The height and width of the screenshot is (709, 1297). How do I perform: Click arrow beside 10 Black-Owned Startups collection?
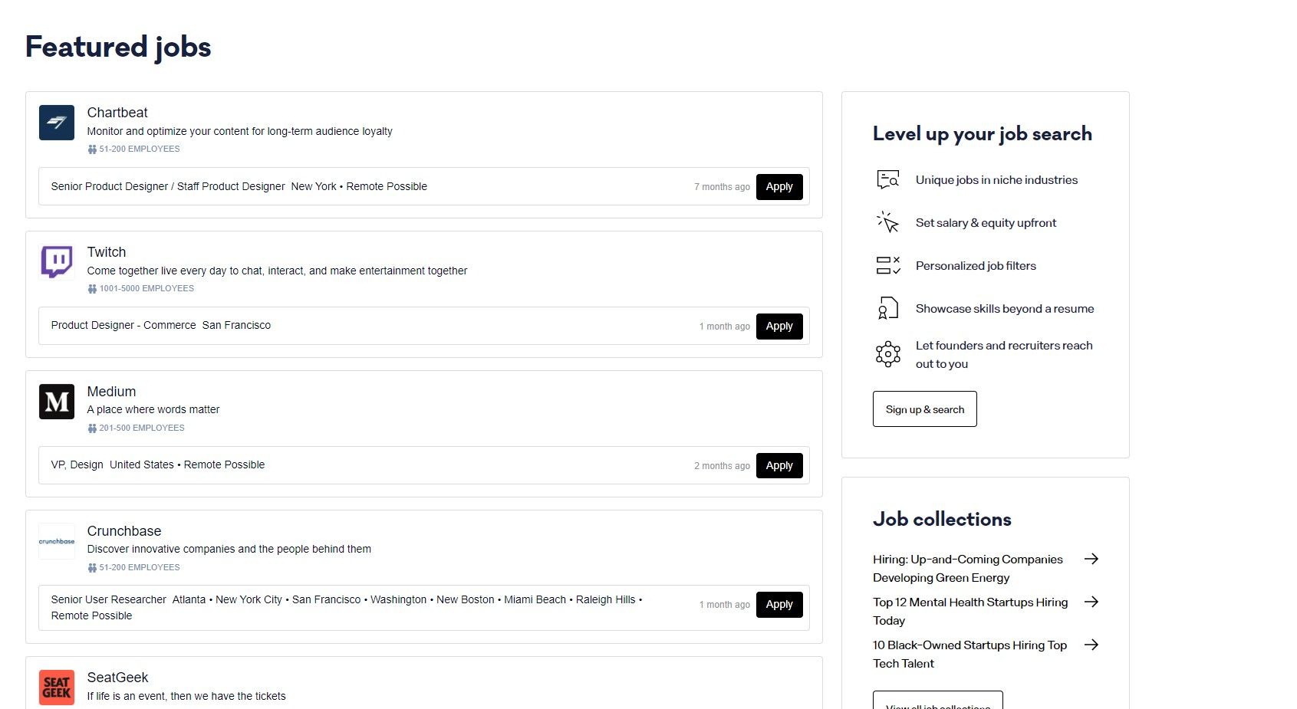[1091, 645]
